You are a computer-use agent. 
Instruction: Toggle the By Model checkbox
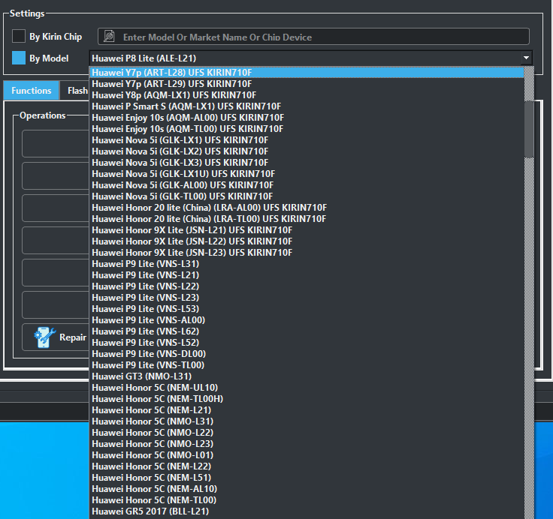[x=19, y=58]
